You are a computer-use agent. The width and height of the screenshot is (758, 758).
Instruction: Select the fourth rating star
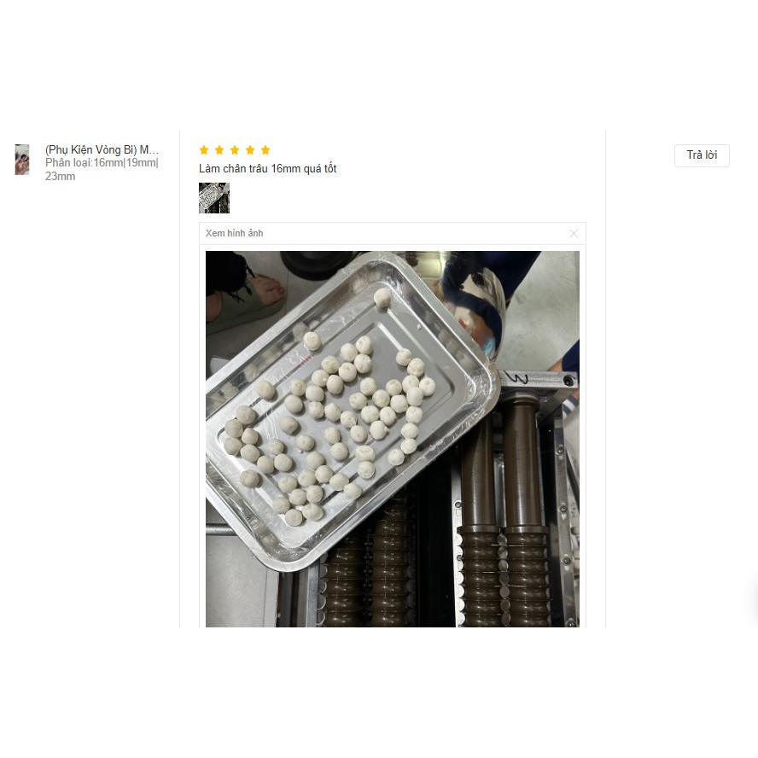[x=250, y=150]
